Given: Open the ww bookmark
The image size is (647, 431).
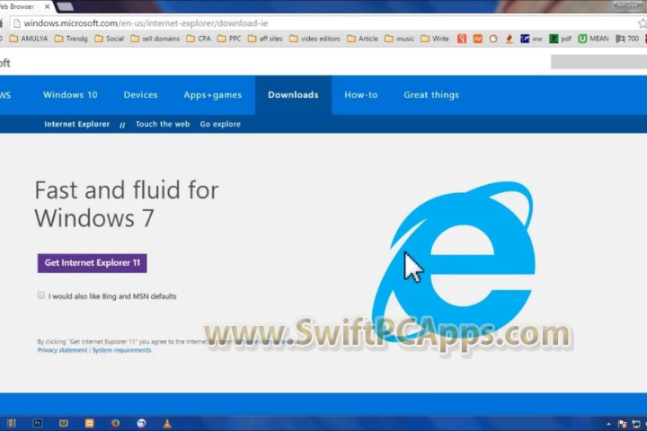Looking at the screenshot, I should [x=531, y=39].
